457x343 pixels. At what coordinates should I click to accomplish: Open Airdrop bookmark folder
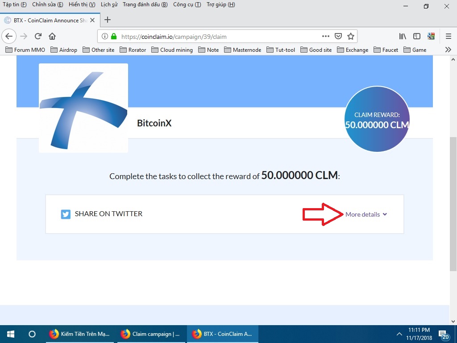click(64, 50)
